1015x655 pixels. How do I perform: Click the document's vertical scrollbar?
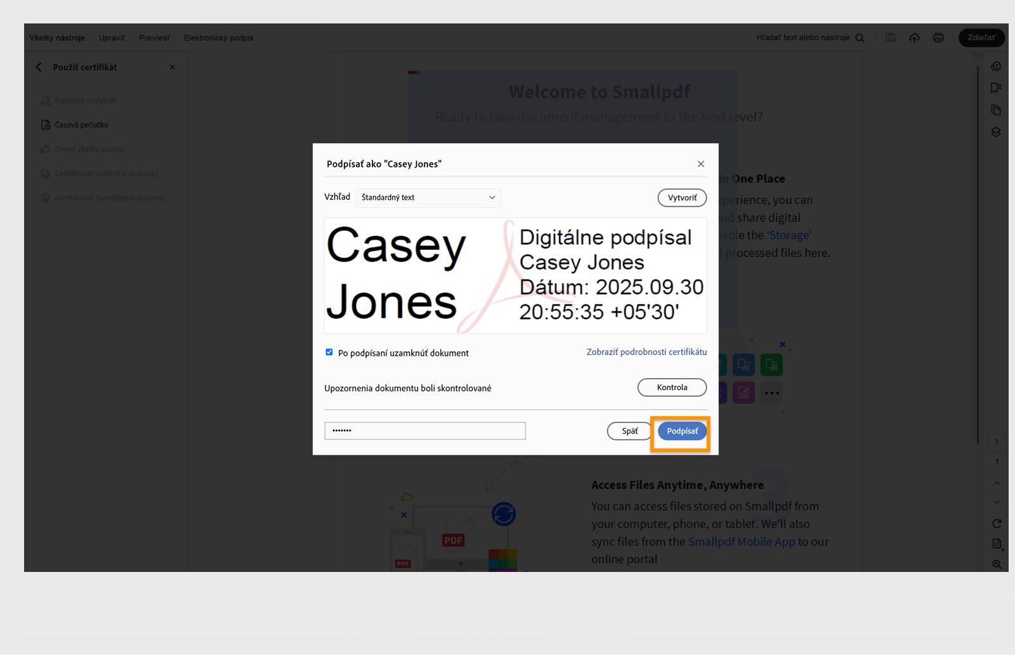pos(979,254)
